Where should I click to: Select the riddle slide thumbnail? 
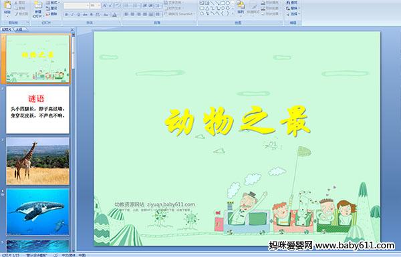[37, 110]
